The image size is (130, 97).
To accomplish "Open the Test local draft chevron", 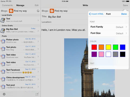I will pos(38,20).
